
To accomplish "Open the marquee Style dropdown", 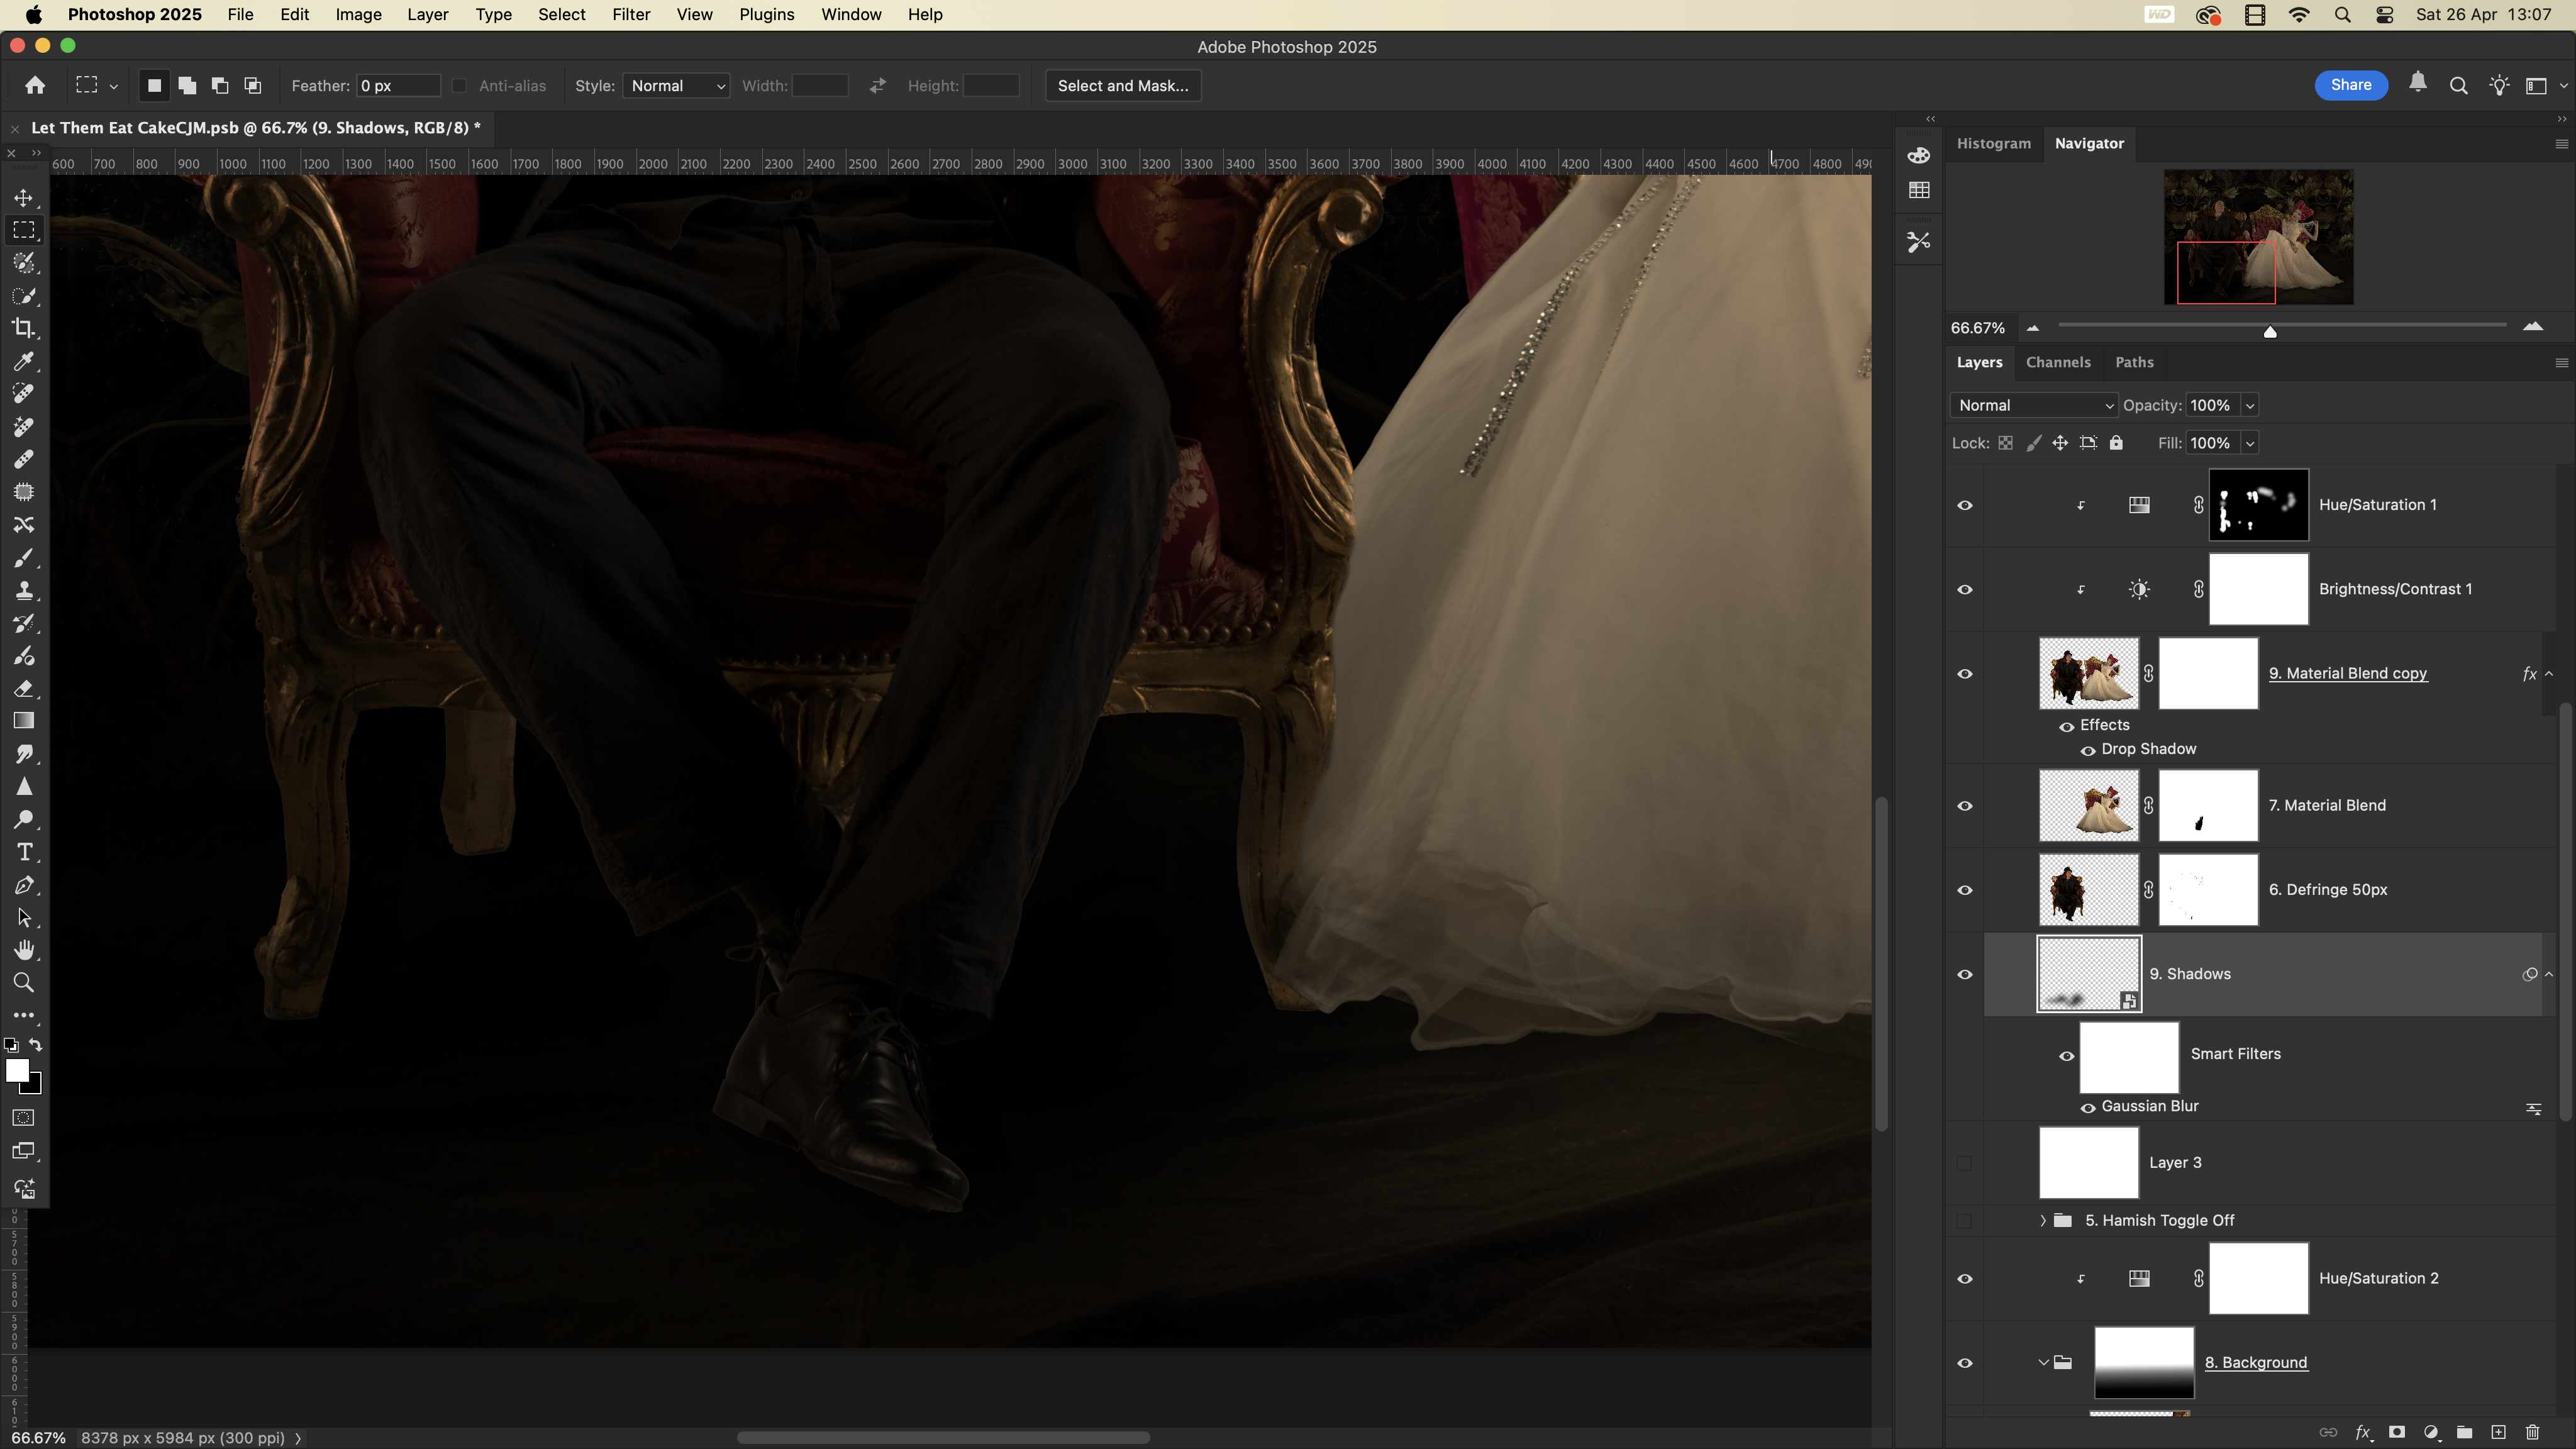I will 676,86.
